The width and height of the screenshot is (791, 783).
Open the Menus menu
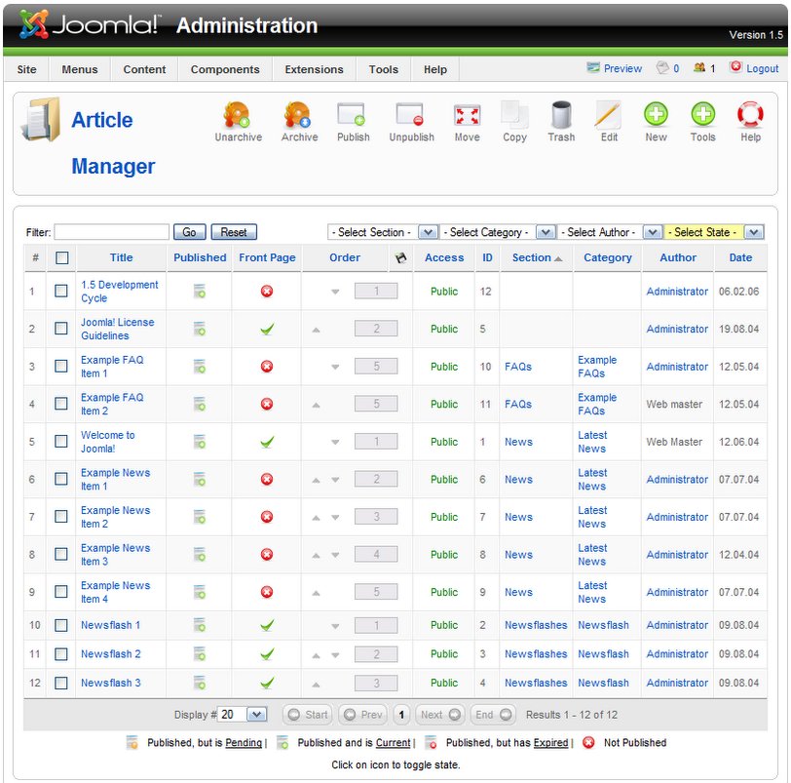(80, 69)
